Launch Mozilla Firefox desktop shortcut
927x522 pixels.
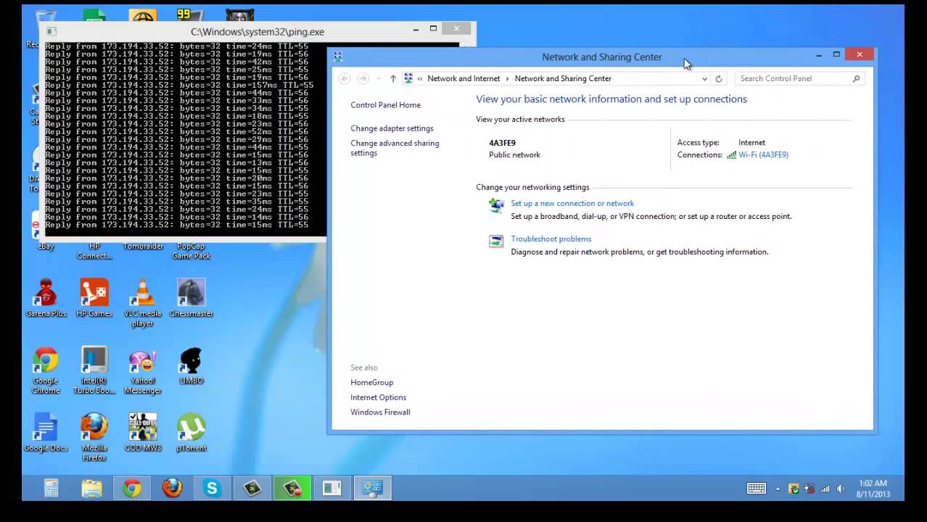[94, 437]
